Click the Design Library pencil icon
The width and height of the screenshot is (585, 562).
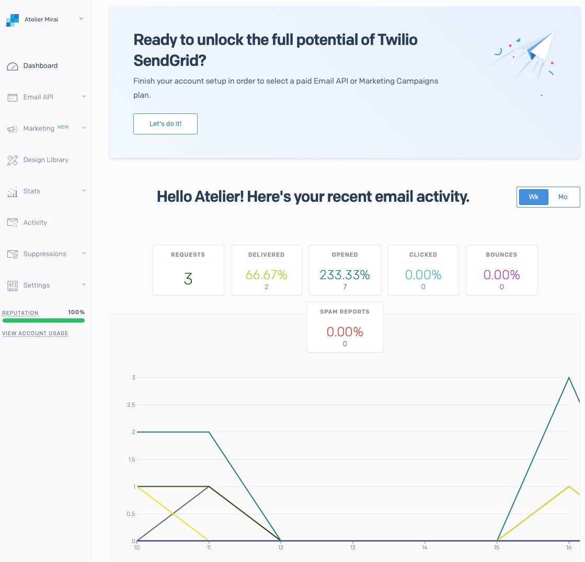13,160
